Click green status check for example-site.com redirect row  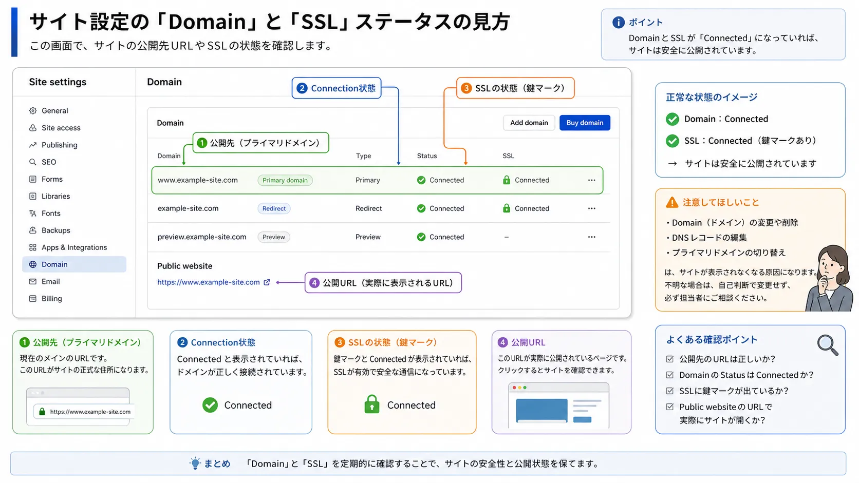(421, 208)
